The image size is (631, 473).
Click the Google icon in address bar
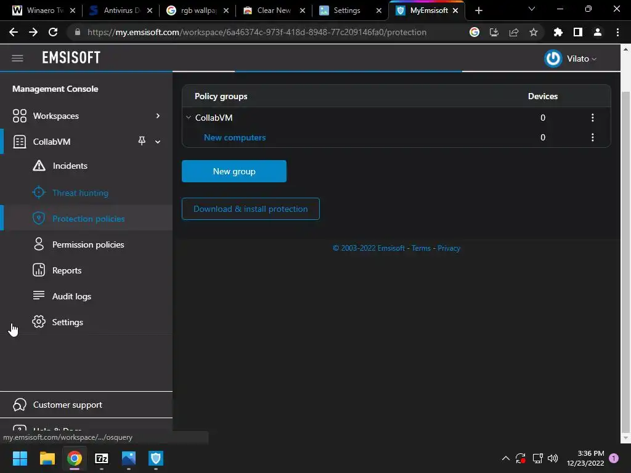click(x=474, y=32)
